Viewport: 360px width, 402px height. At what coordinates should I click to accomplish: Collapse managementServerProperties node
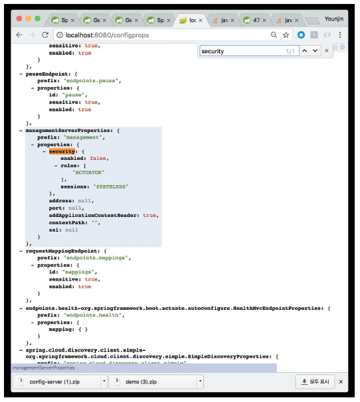(x=21, y=131)
